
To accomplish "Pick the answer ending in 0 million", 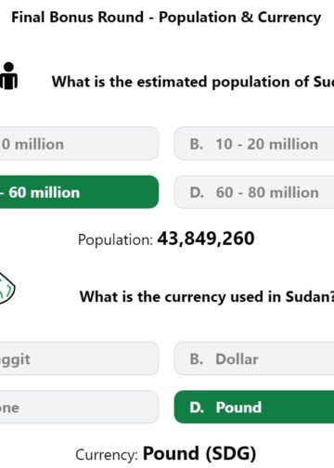I will pos(79,144).
